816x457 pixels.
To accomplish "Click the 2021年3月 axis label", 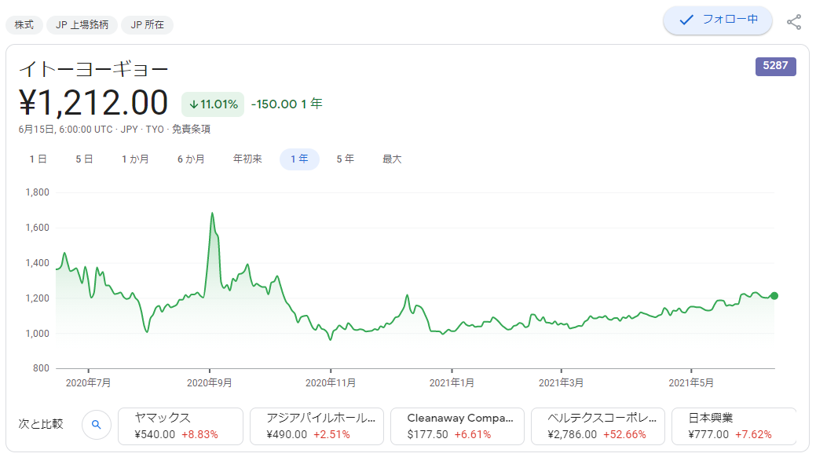I will pos(561,383).
